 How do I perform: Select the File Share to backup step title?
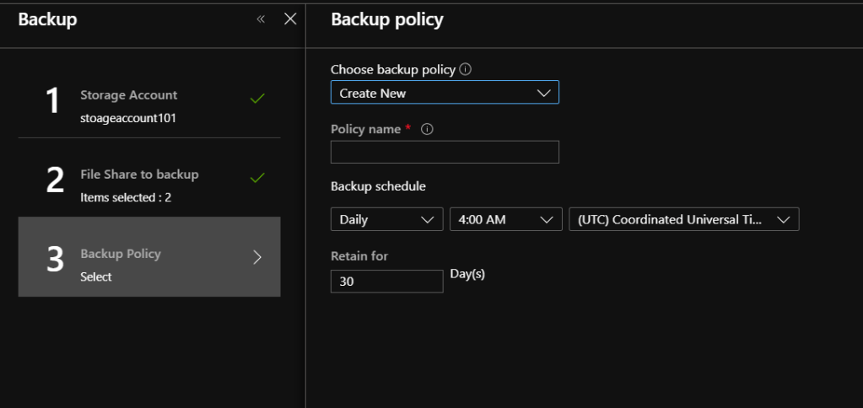click(x=139, y=174)
